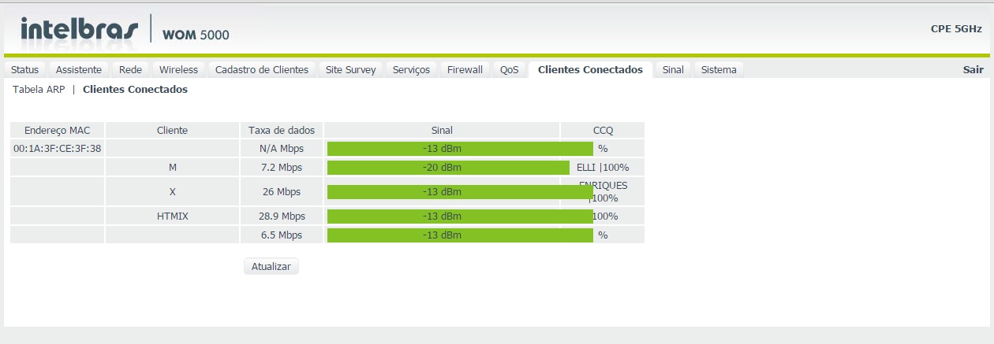994x344 pixels.
Task: Go to the Sistema tab
Action: pos(719,69)
